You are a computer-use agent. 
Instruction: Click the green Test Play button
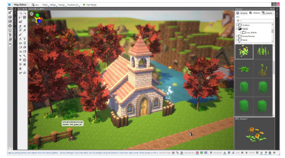tap(90, 5)
